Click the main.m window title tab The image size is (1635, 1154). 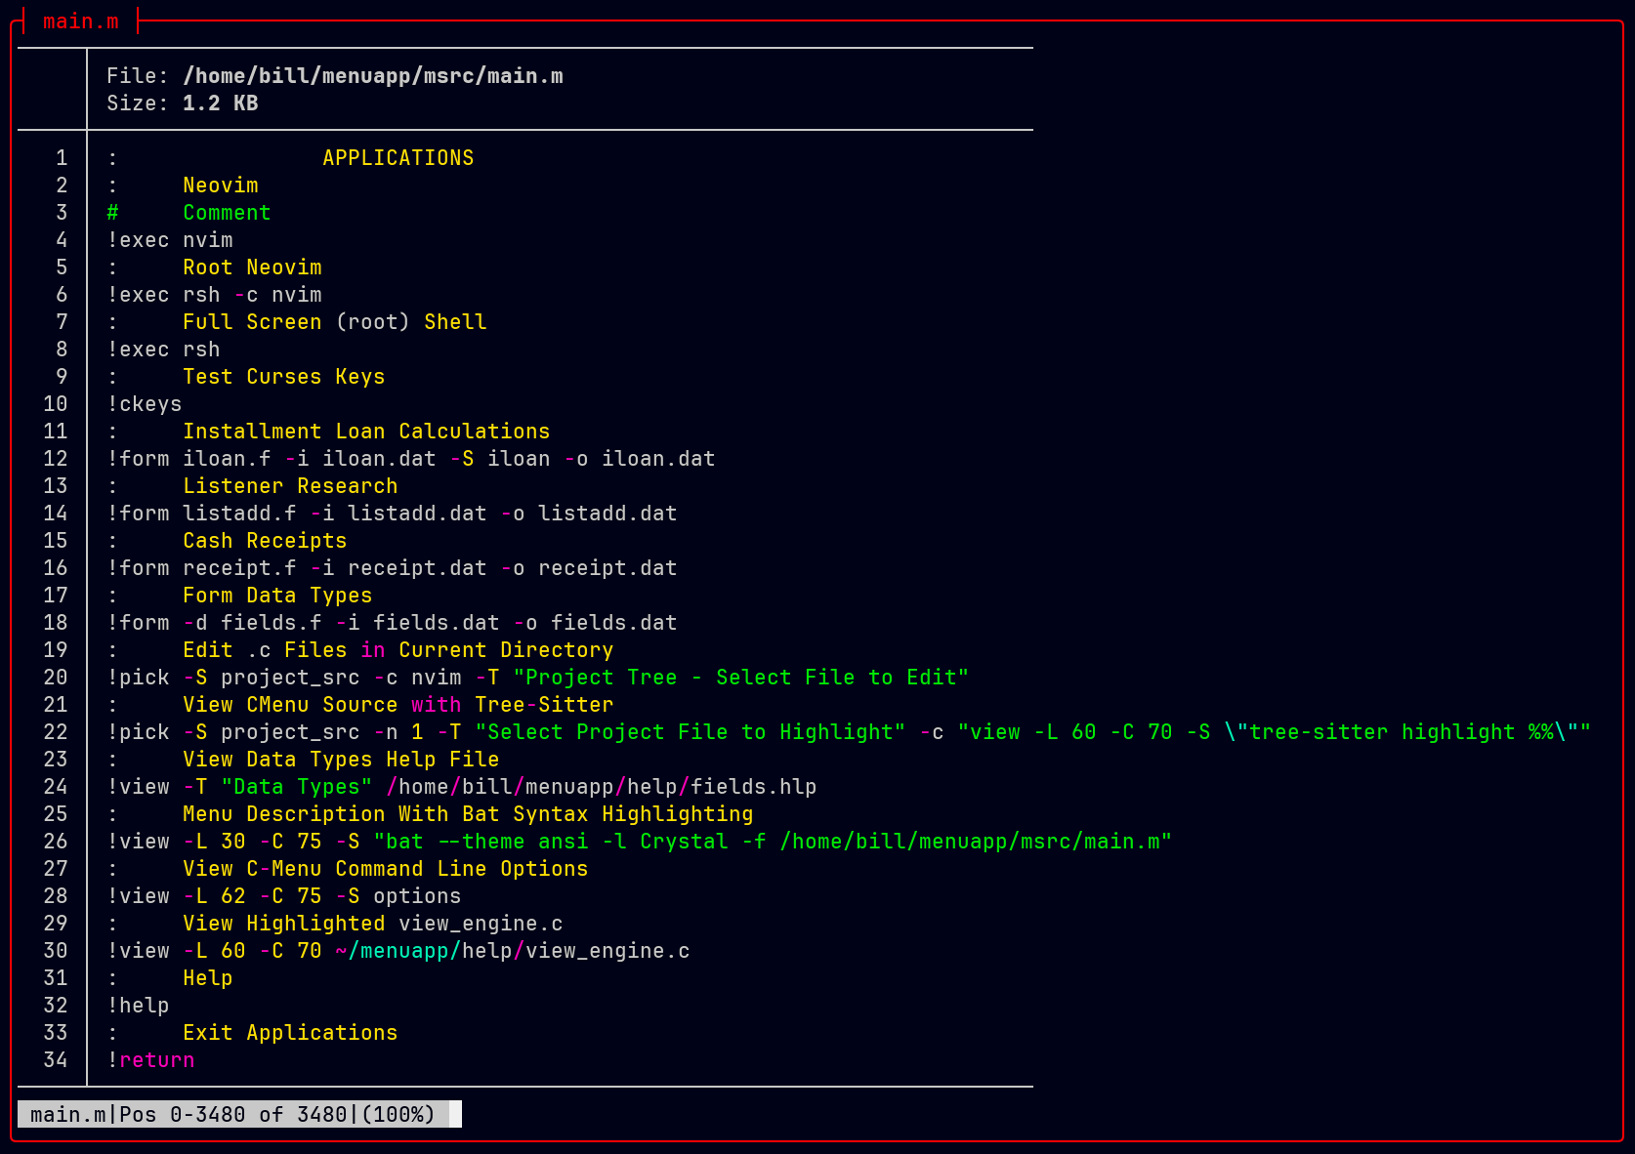click(80, 21)
